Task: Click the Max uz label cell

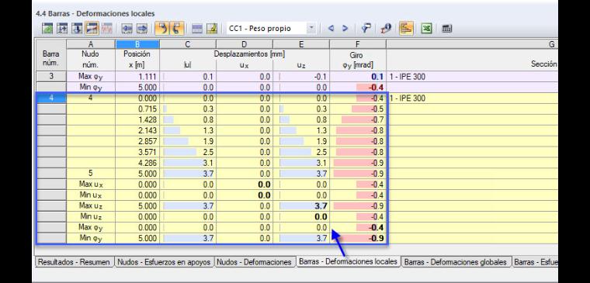Action: point(91,206)
